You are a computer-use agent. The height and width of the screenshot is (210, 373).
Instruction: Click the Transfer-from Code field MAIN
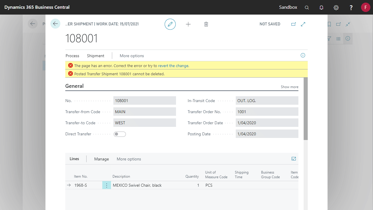[x=145, y=112]
